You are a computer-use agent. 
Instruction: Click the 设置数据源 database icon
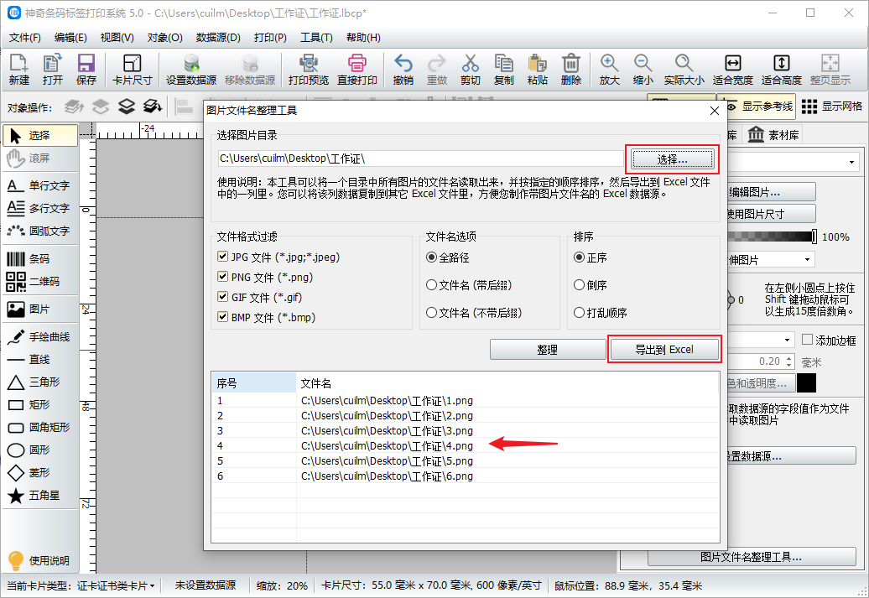coord(191,64)
